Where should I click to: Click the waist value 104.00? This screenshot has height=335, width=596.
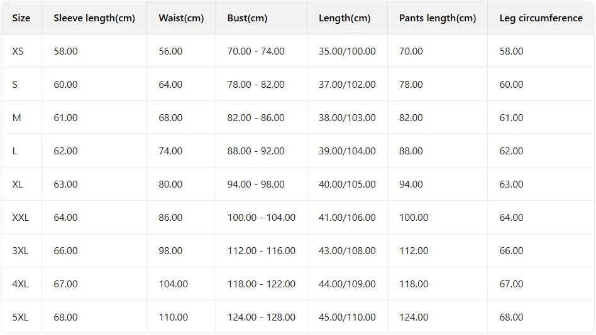(x=174, y=284)
